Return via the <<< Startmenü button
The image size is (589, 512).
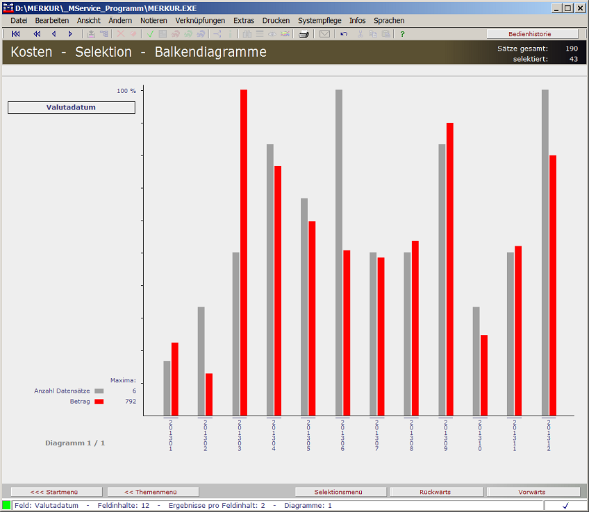coord(56,492)
